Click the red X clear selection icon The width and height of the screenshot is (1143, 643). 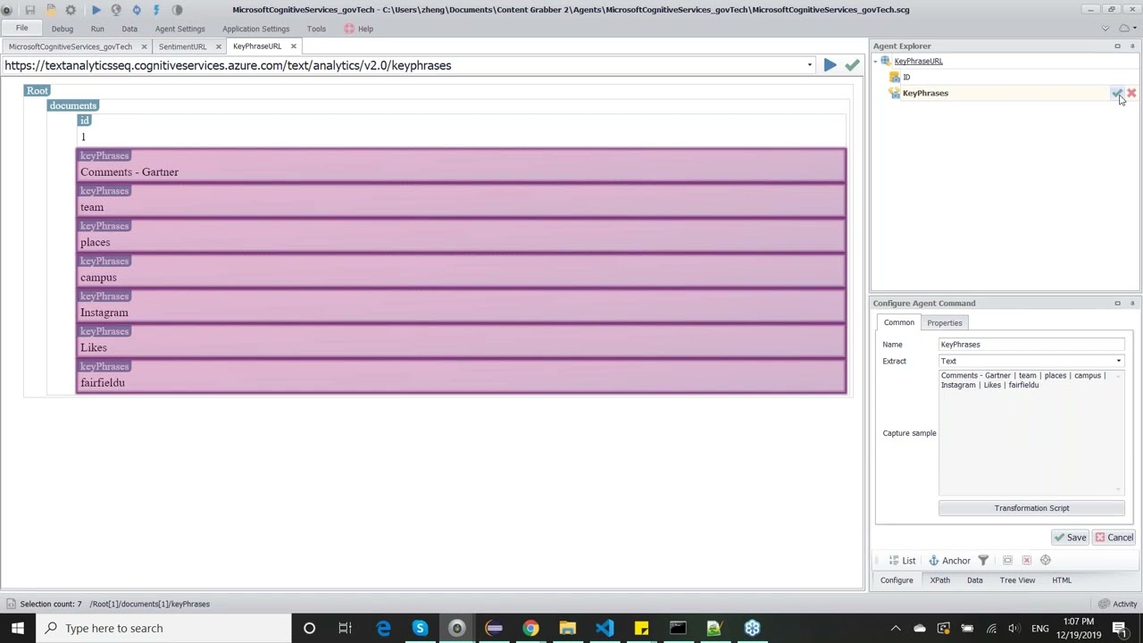click(1026, 561)
